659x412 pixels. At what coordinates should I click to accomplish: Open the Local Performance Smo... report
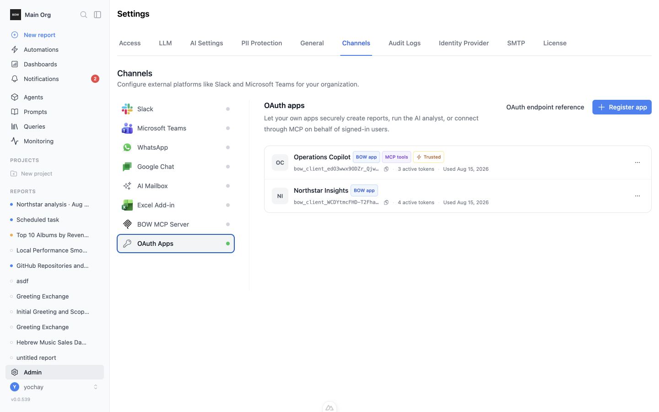click(x=52, y=250)
